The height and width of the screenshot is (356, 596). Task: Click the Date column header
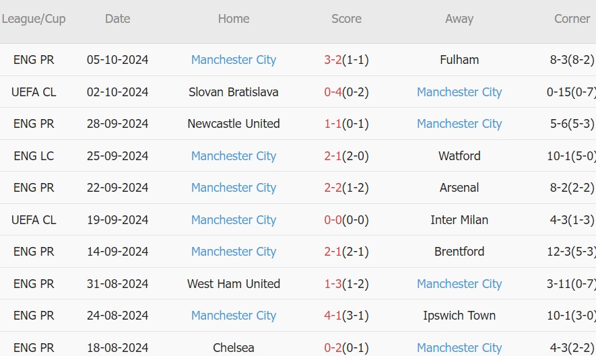(118, 19)
